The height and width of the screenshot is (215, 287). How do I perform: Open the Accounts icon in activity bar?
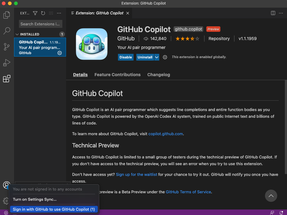(7, 185)
